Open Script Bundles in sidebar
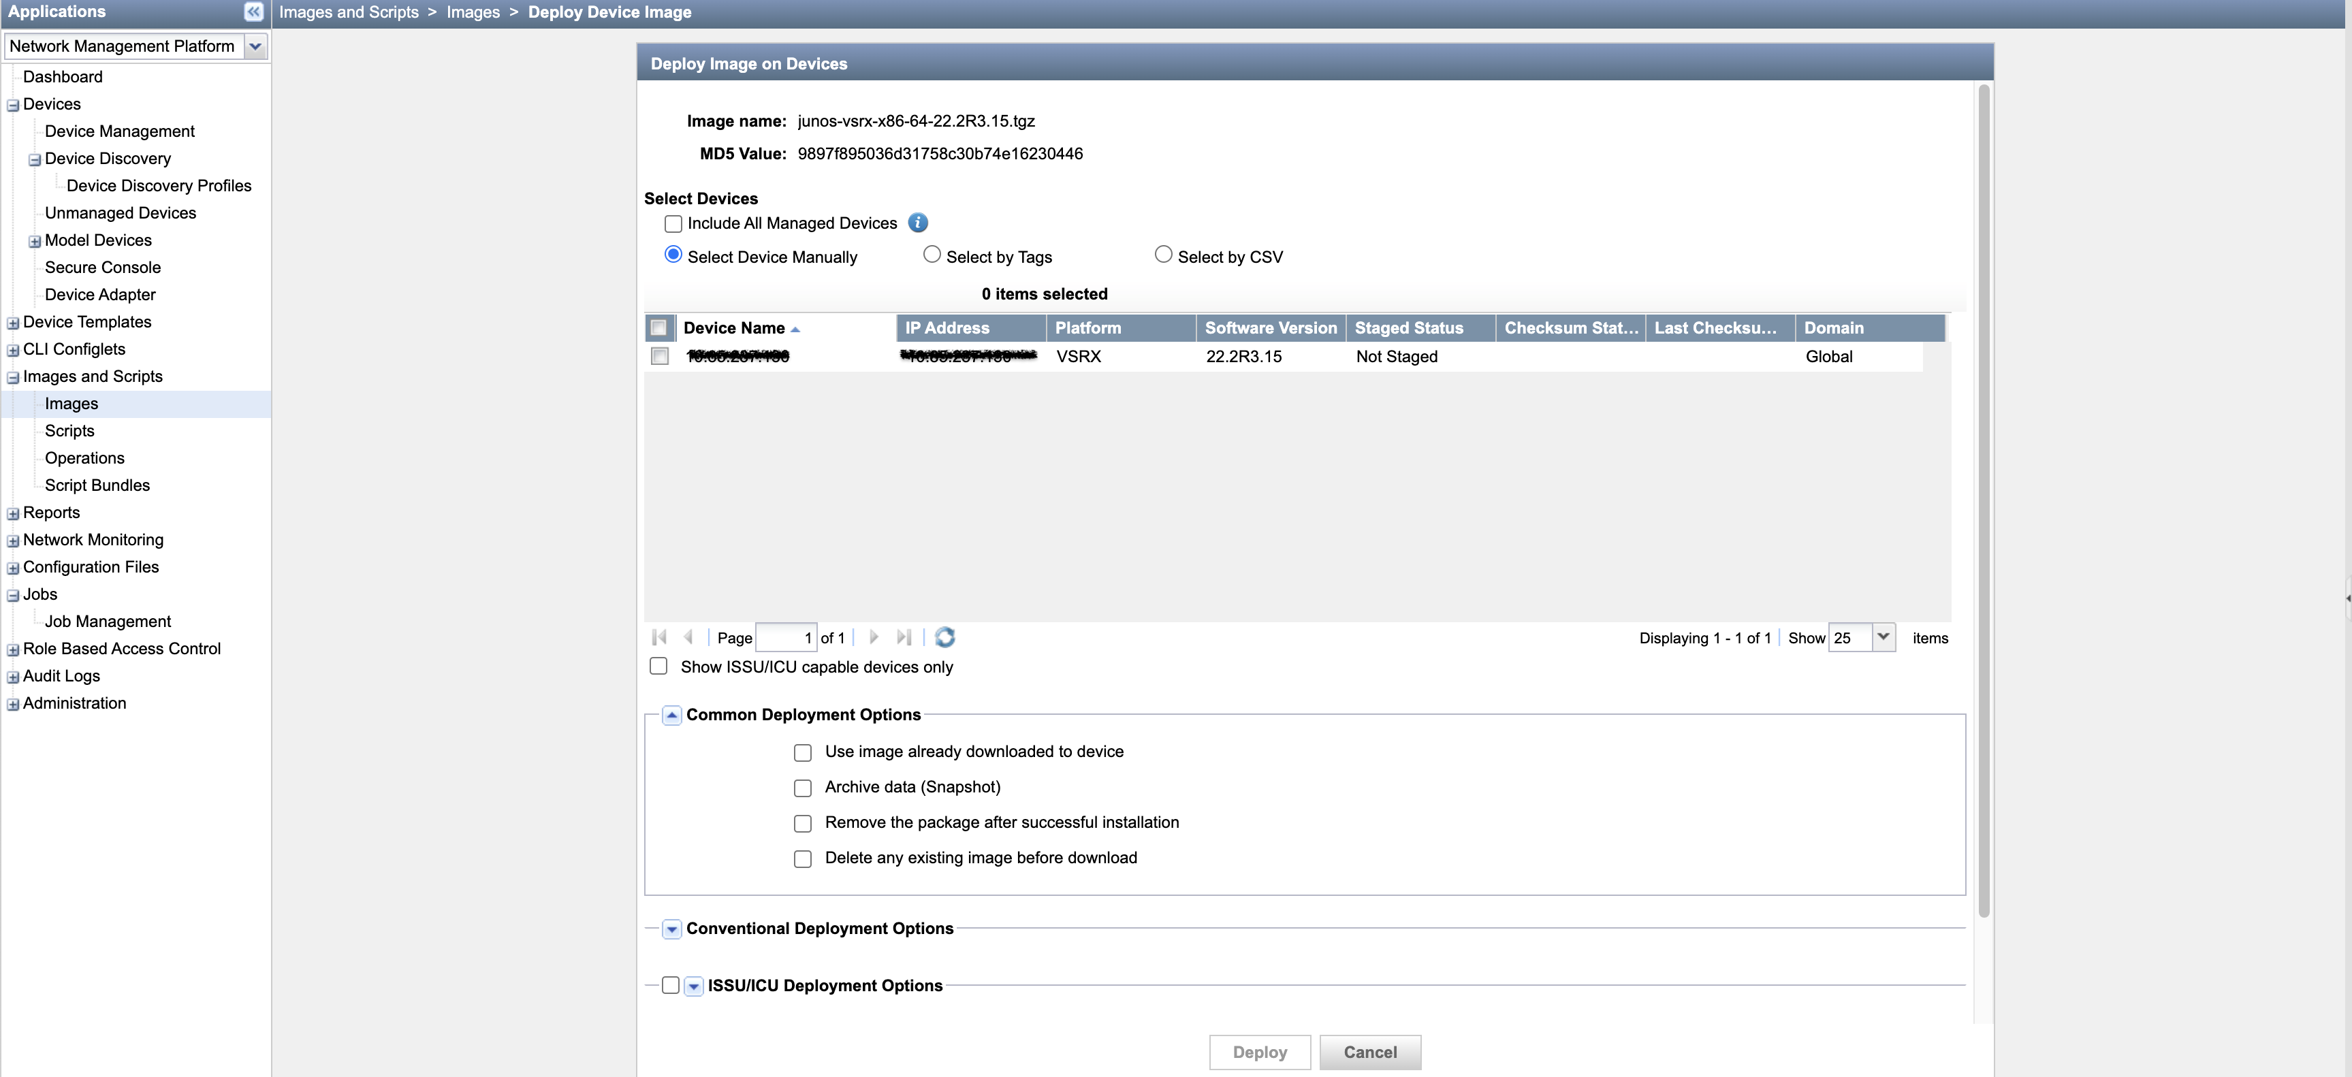 97,485
